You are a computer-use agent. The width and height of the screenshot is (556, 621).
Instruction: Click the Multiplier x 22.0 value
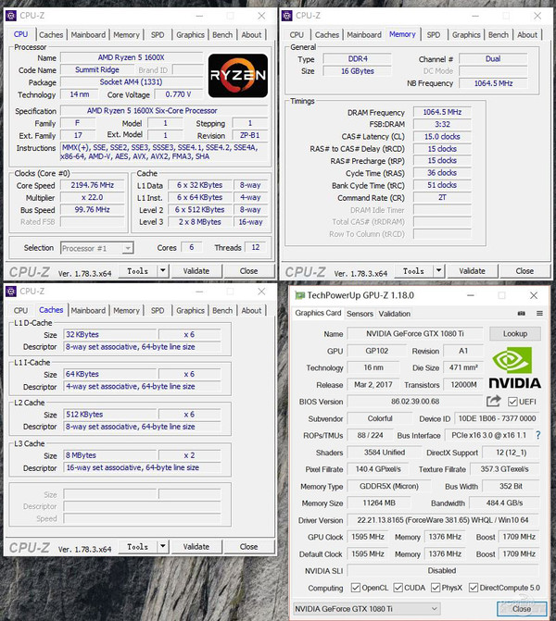click(x=93, y=198)
